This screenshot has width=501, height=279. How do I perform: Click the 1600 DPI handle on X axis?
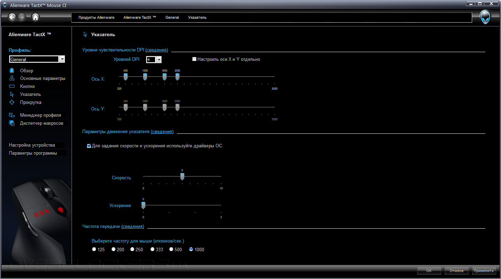point(164,76)
